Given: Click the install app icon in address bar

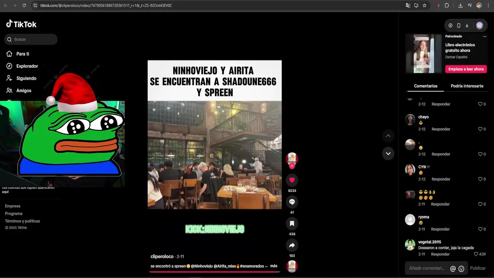Looking at the screenshot, I should tap(416, 5).
